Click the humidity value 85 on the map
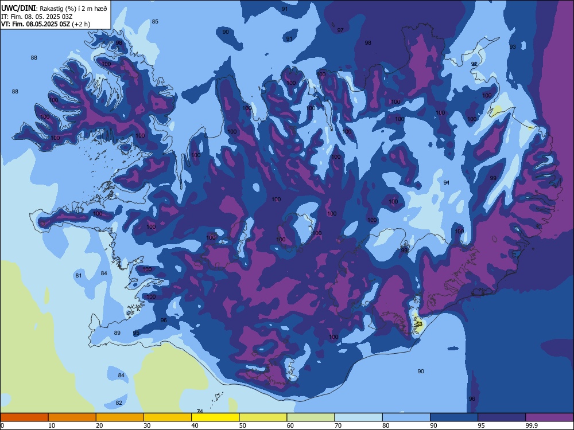Image resolution: width=574 pixels, height=430 pixels. [x=155, y=22]
